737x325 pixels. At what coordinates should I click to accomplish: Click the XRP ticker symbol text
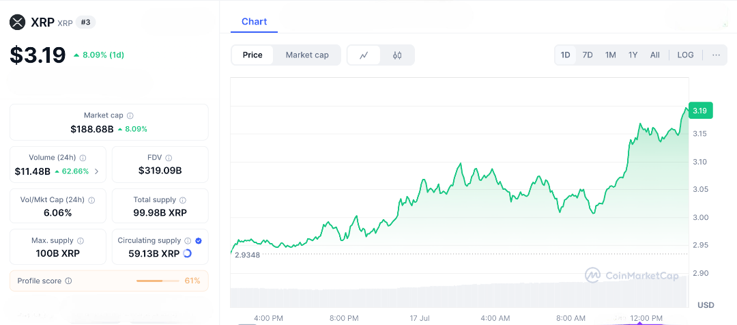click(65, 23)
